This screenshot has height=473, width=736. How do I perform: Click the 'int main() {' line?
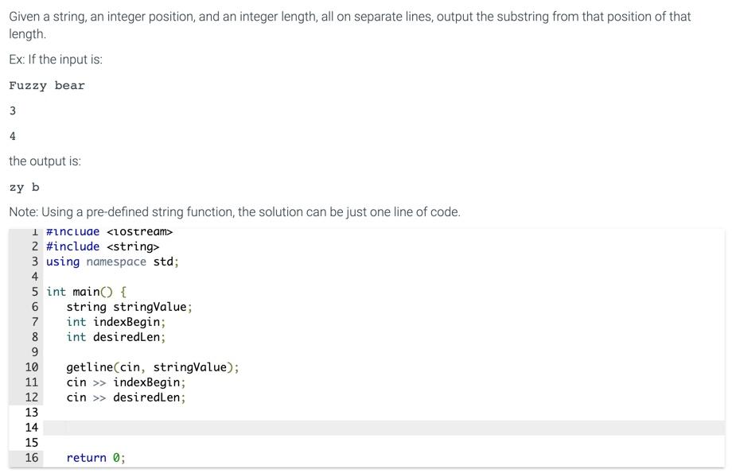pos(86,292)
